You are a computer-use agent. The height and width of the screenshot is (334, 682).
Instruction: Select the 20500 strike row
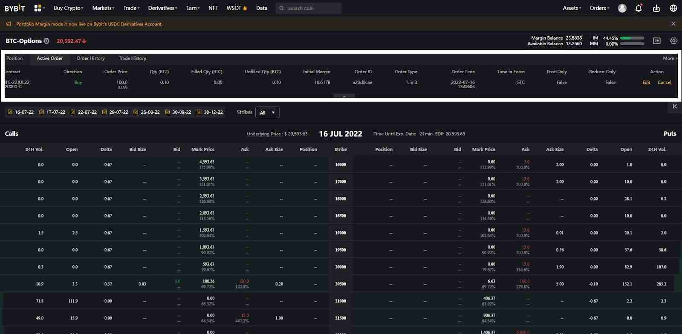(x=341, y=284)
